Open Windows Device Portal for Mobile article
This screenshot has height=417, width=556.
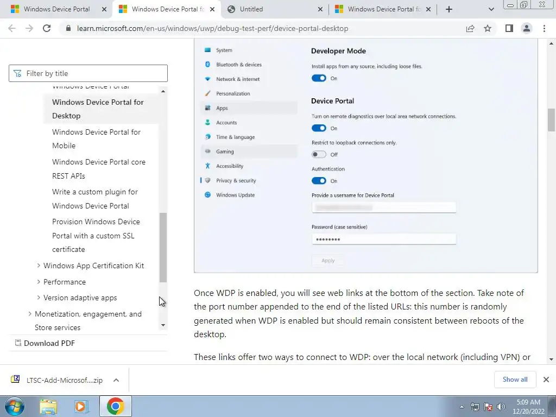point(96,138)
